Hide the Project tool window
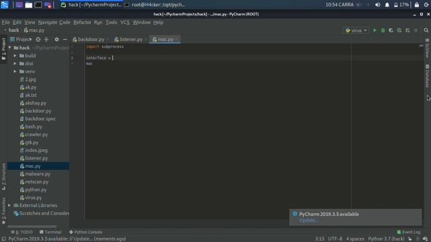Image resolution: width=431 pixels, height=242 pixels. click(x=65, y=40)
